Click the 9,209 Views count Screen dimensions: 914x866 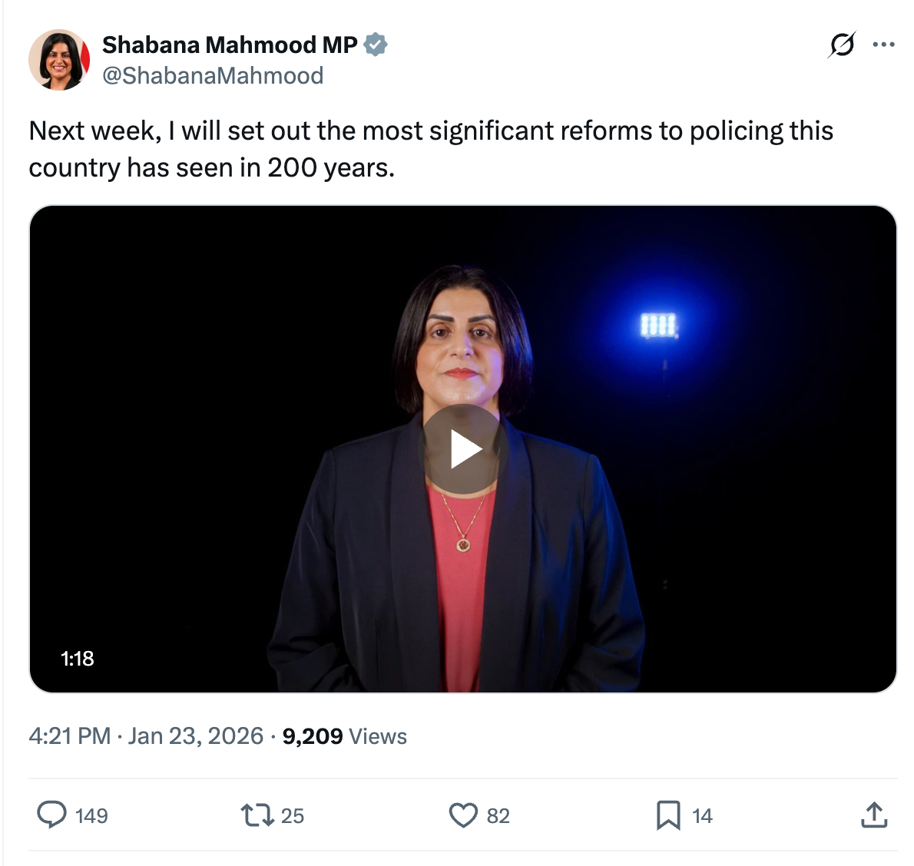[x=345, y=736]
